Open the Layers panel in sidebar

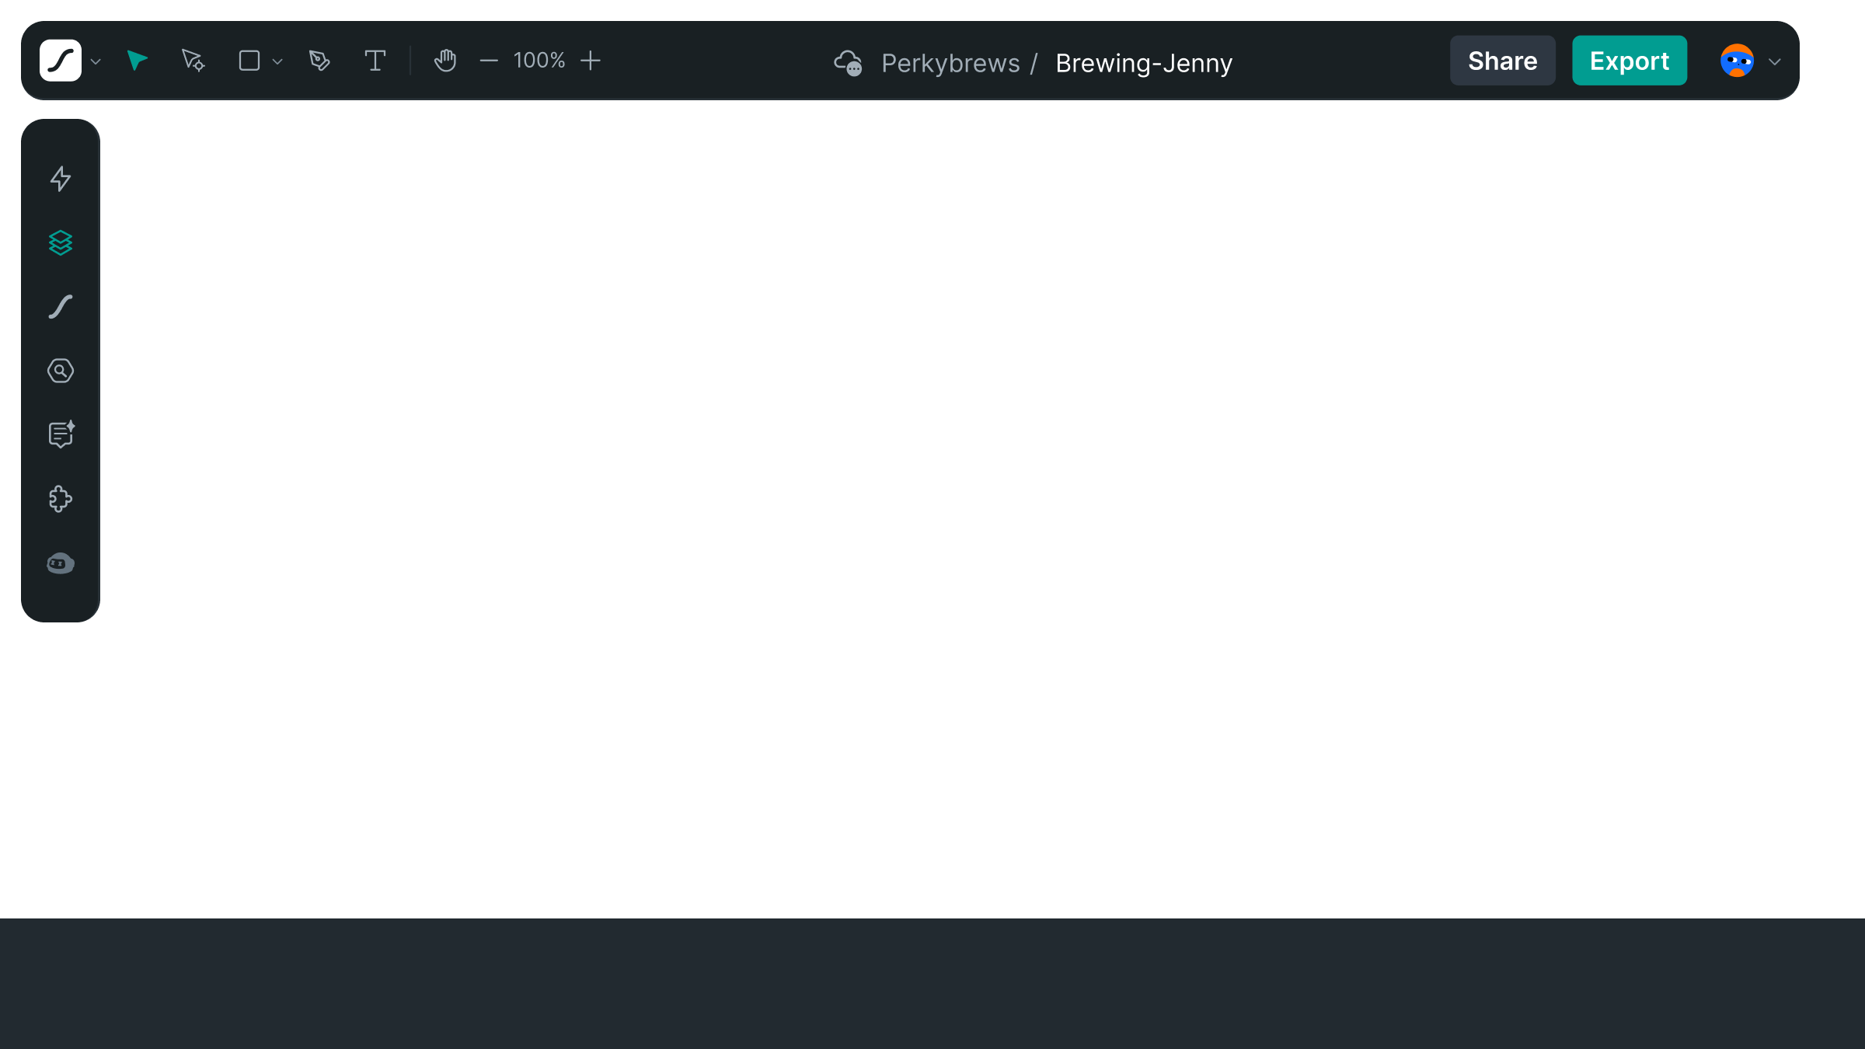(x=61, y=243)
